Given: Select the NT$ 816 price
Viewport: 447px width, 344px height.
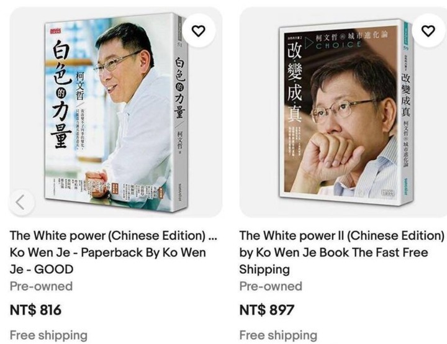Looking at the screenshot, I should [x=35, y=310].
